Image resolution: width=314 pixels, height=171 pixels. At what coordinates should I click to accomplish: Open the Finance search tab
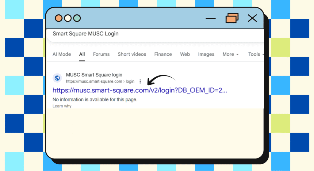pos(163,54)
